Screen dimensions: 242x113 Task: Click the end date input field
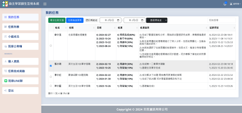[134, 20]
